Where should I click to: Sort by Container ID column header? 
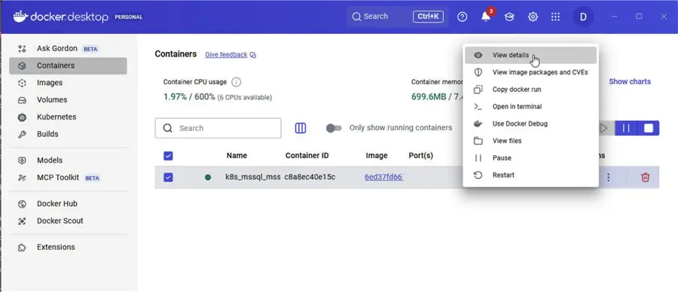[x=307, y=156]
